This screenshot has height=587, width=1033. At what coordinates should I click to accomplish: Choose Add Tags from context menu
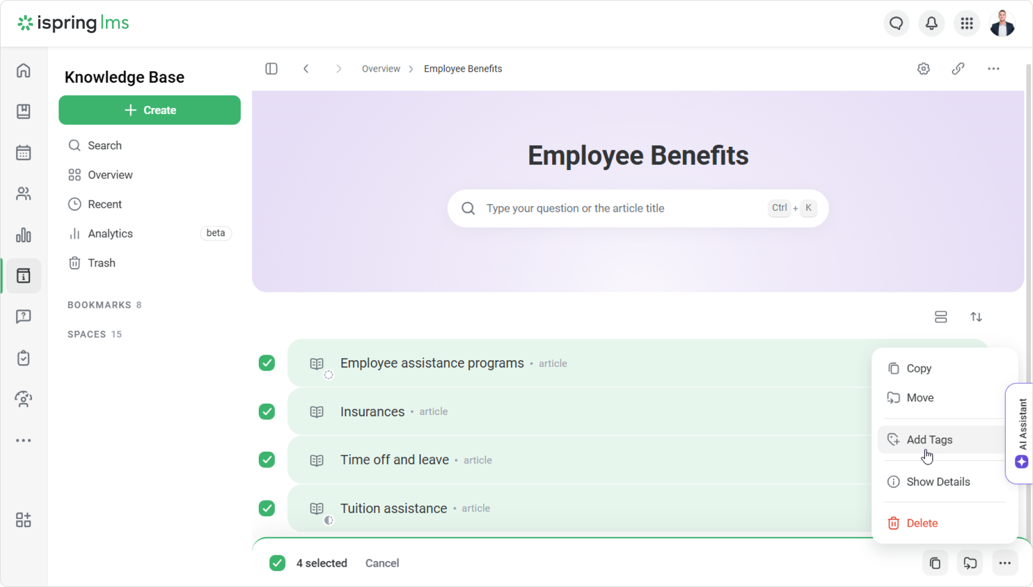929,440
